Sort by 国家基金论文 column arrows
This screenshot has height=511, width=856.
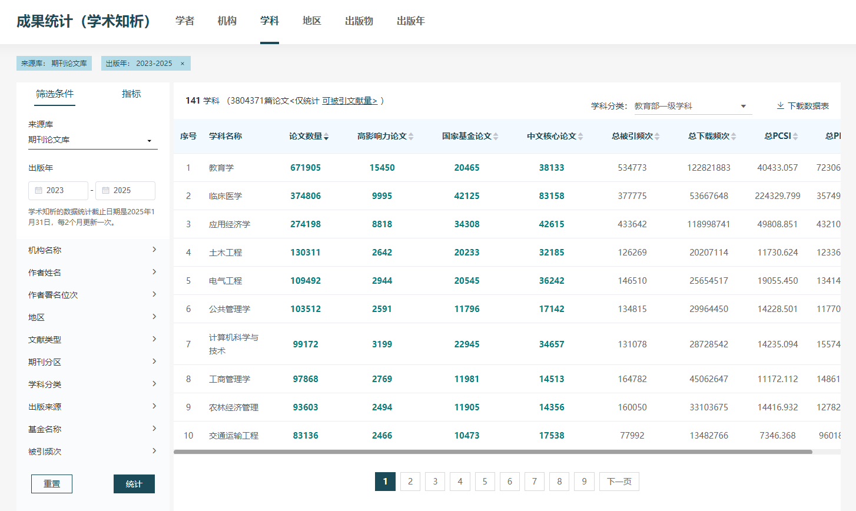pos(496,137)
